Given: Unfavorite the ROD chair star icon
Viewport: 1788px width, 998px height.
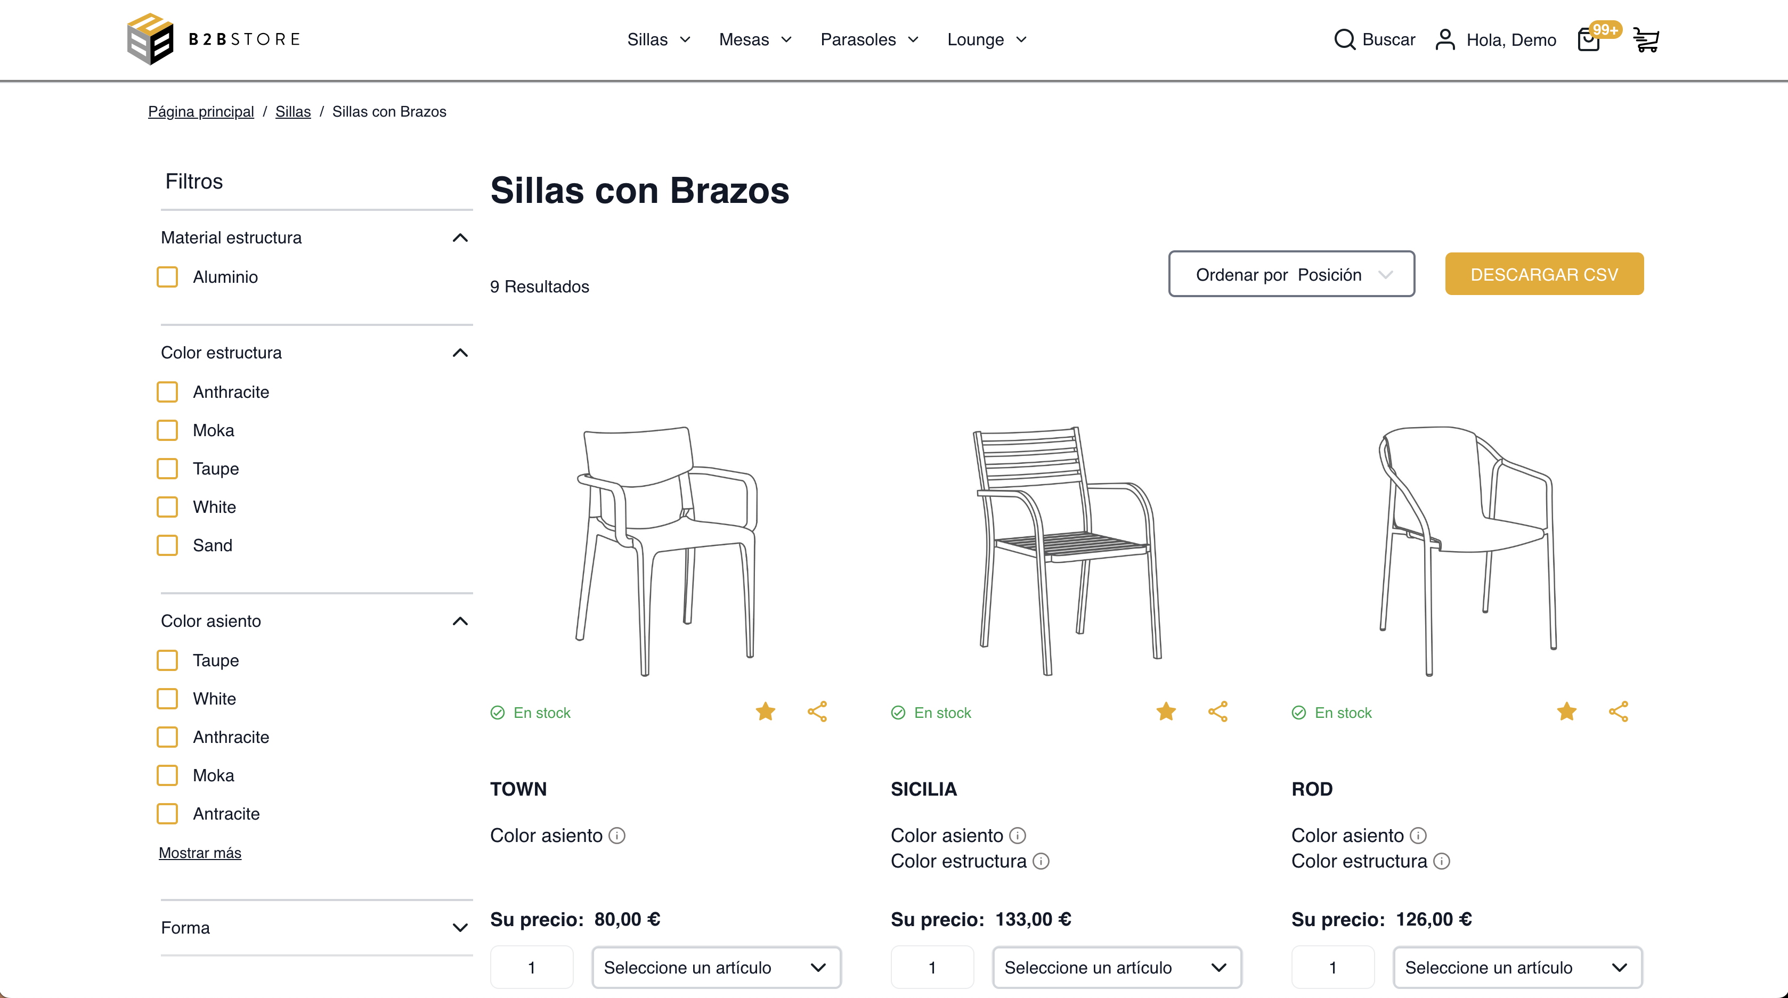Looking at the screenshot, I should tap(1566, 712).
